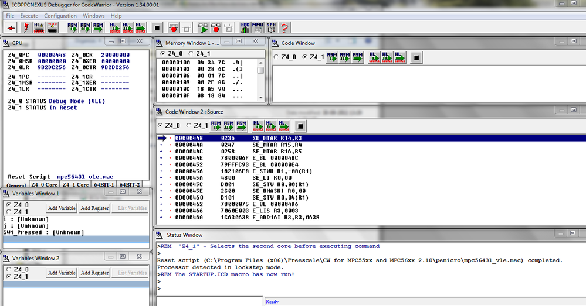The height and width of the screenshot is (306, 586).
Task: Select Z4_0 radio in Memory Window 1
Action: (x=162, y=54)
